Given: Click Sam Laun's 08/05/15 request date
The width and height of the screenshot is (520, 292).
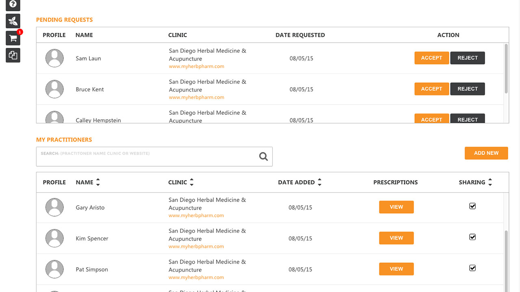Looking at the screenshot, I should pyautogui.click(x=301, y=58).
